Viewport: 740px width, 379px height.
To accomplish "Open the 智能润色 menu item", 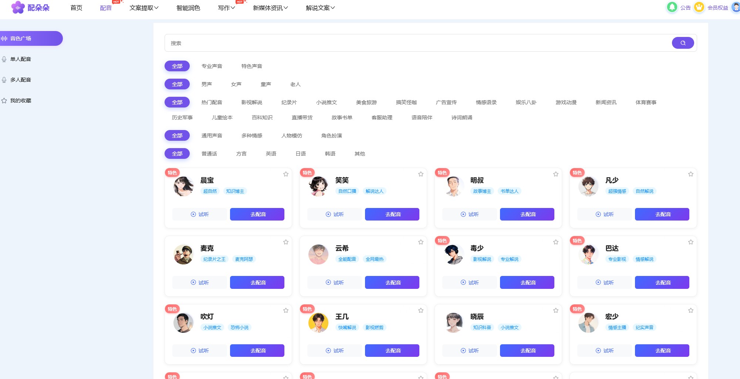I will tap(188, 8).
